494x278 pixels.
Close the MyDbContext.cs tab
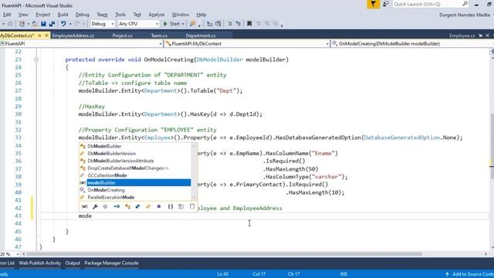[x=46, y=36]
